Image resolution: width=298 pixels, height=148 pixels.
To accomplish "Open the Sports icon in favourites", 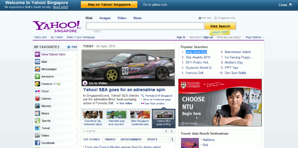I will [37, 121].
